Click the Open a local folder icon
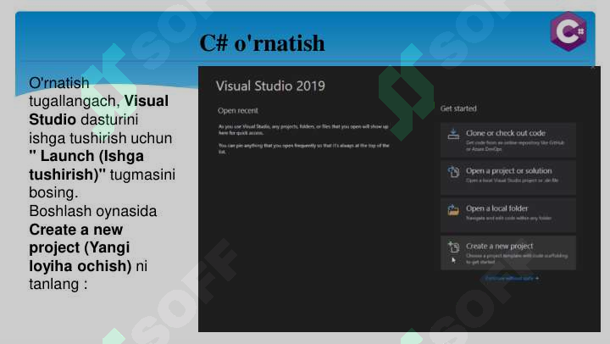Viewport: 610px width, 344px height. point(453,210)
